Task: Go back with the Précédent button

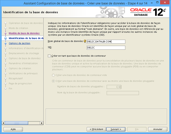Action: (96, 129)
